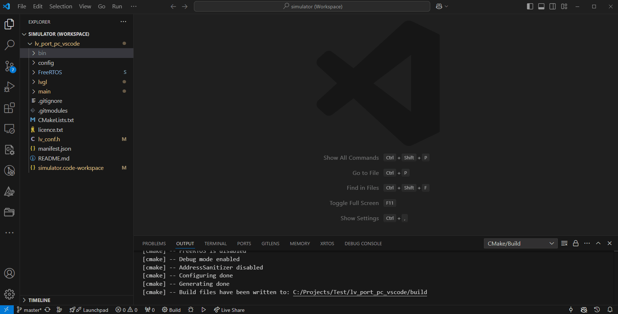Open simulator.code-workspace file
The image size is (618, 314).
tap(71, 168)
